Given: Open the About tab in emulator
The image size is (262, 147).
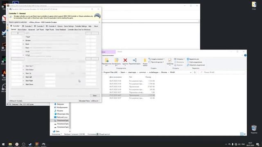Looking at the screenshot, I should point(96,26).
